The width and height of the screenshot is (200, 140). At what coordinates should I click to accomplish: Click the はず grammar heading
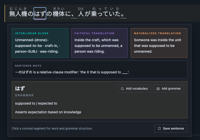pyautogui.click(x=20, y=89)
